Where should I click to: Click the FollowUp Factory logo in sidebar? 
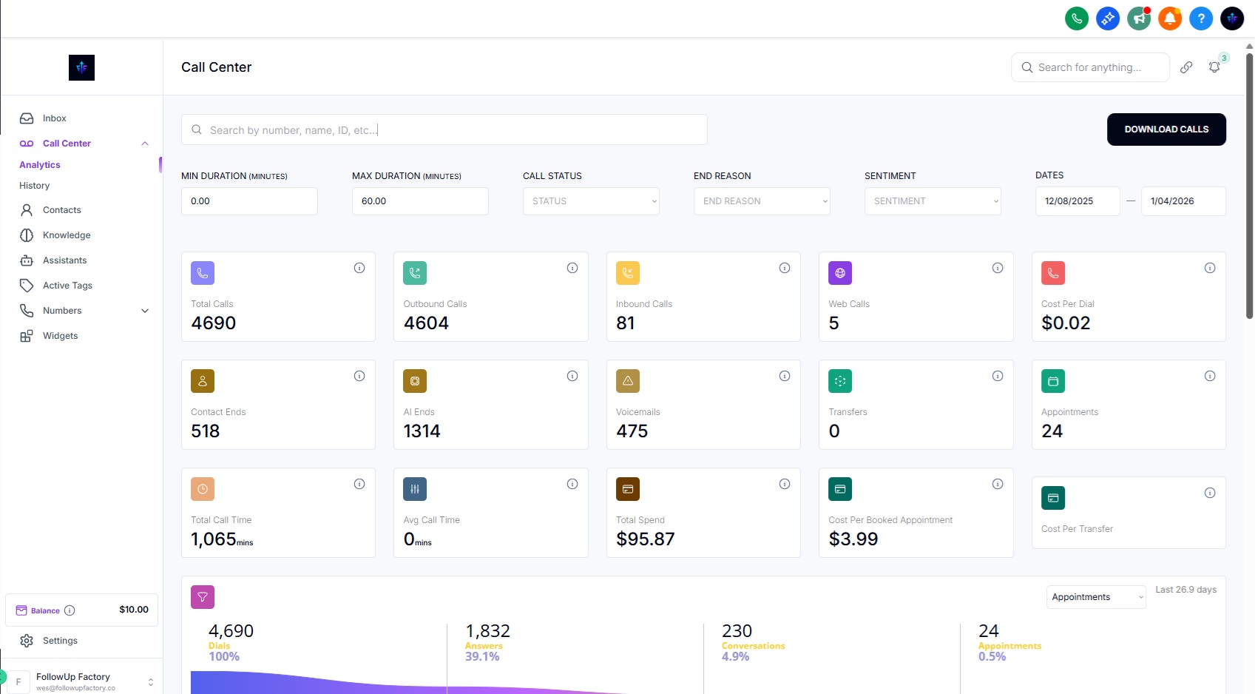pyautogui.click(x=81, y=67)
